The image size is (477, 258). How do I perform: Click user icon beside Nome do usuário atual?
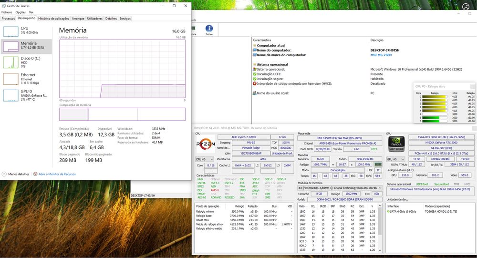pos(255,93)
